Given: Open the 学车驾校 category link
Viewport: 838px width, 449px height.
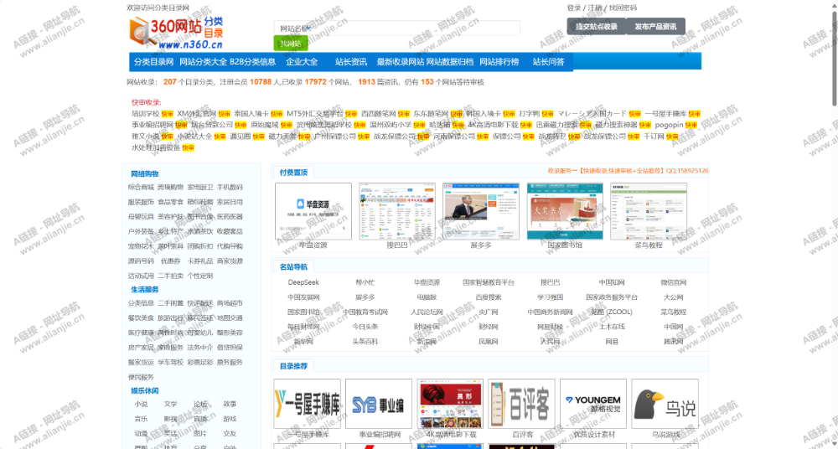Looking at the screenshot, I should click(x=170, y=363).
